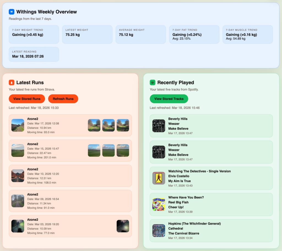Open small night photo on Mar 03 run
Image resolution: width=282 pixels, height=251 pixels.
[123, 226]
